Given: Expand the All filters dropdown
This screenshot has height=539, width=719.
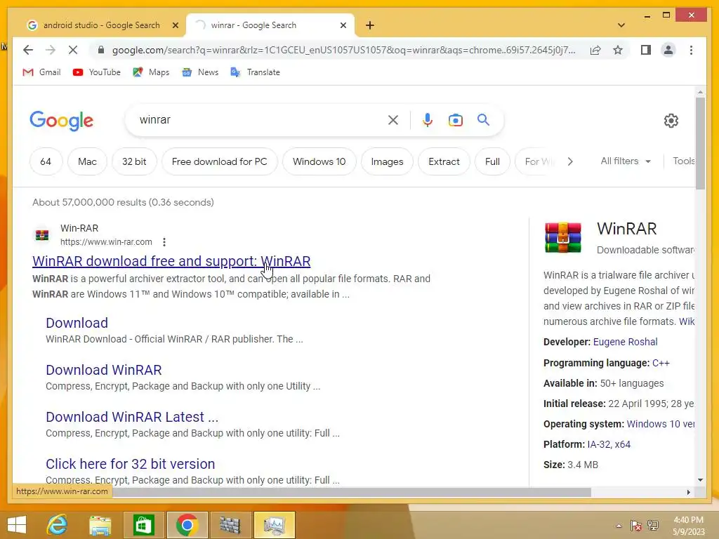Looking at the screenshot, I should [626, 161].
